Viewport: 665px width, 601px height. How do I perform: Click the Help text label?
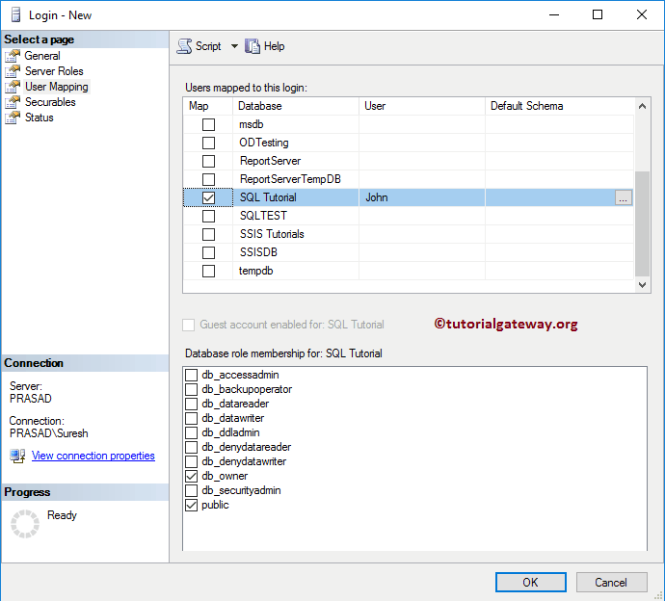click(x=274, y=46)
